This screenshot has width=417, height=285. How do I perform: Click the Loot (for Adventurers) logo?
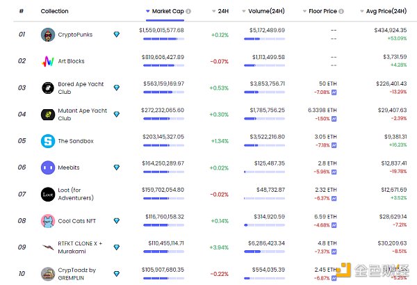pos(47,194)
